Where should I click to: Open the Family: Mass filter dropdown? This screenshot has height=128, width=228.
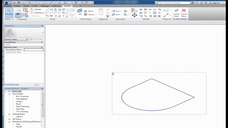[16, 39]
